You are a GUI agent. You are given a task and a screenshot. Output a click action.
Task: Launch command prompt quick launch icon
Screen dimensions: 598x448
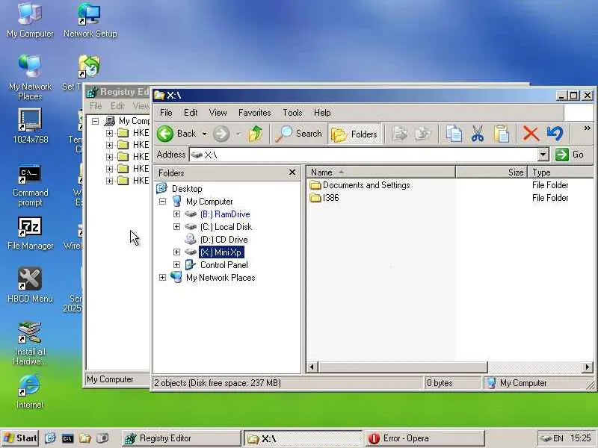67,438
